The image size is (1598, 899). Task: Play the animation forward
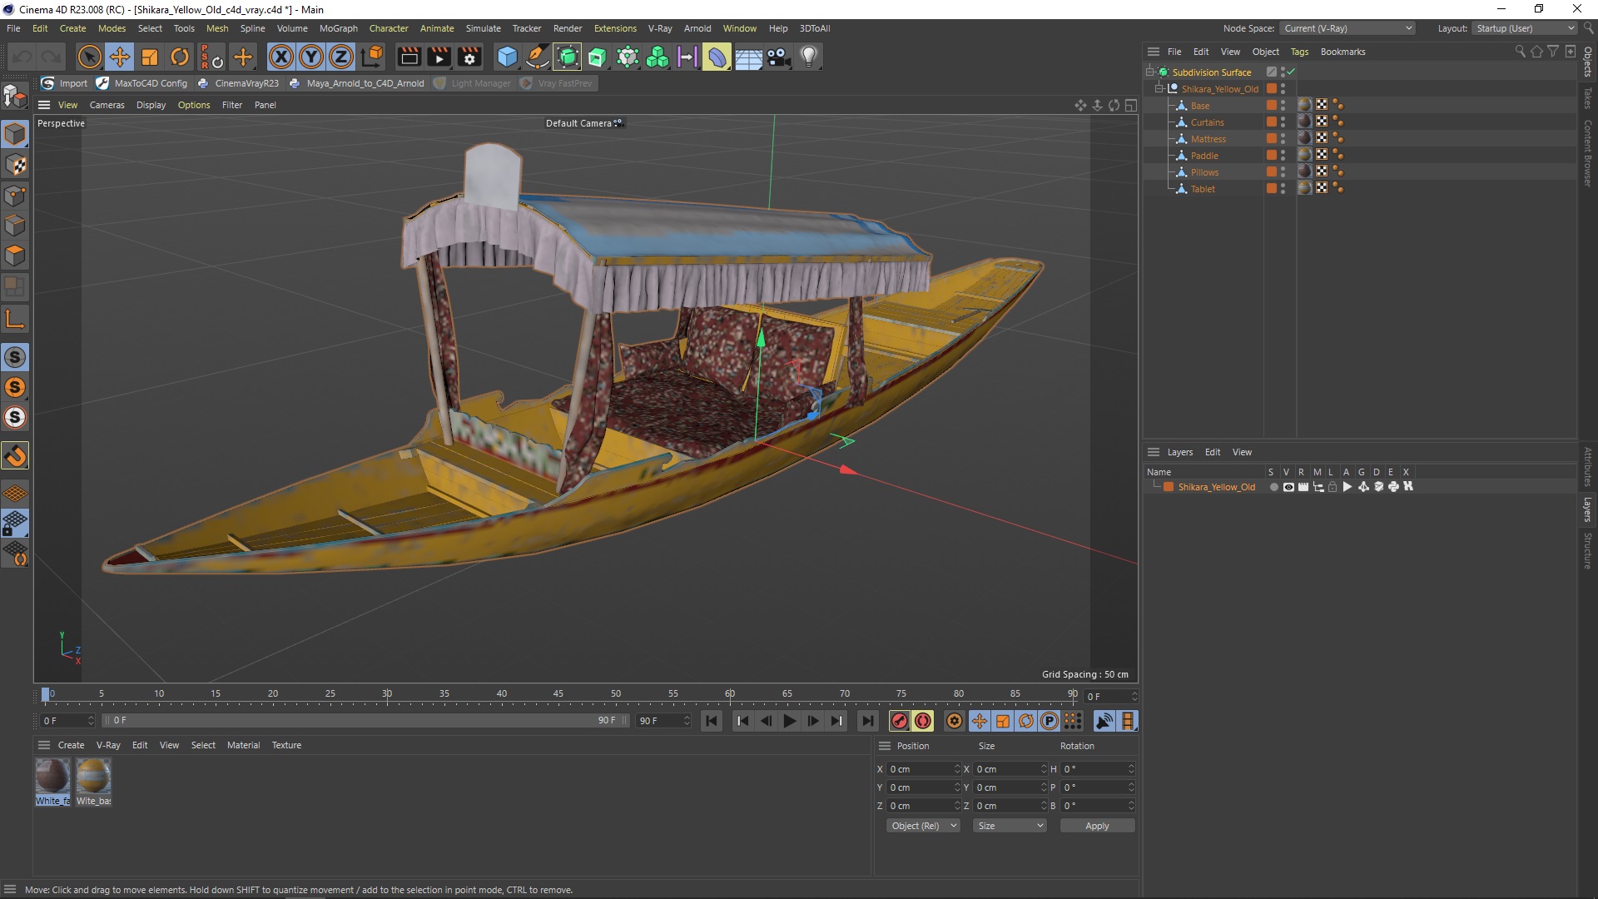(x=790, y=721)
